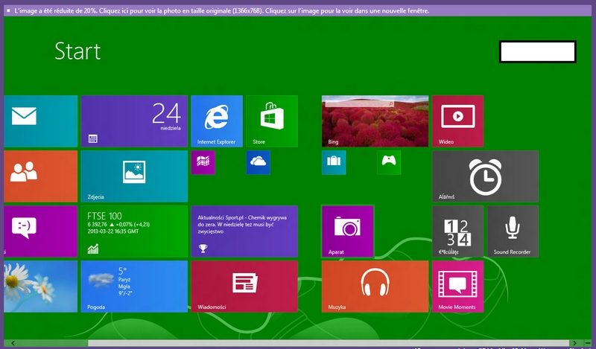The image size is (596, 349).
Task: Open the Muzyka headphones tile
Action: click(375, 286)
